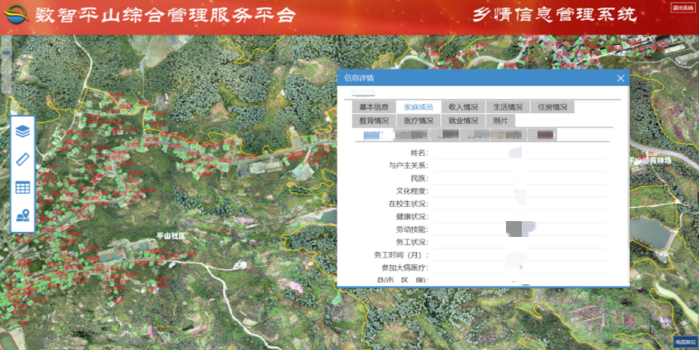Click the 劳动技能 field value
Image resolution: width=699 pixels, height=350 pixels.
click(519, 229)
